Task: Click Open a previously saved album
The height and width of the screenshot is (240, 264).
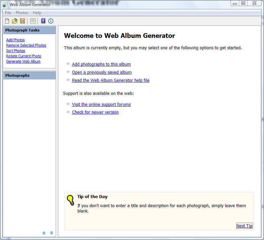Action: click(x=102, y=72)
